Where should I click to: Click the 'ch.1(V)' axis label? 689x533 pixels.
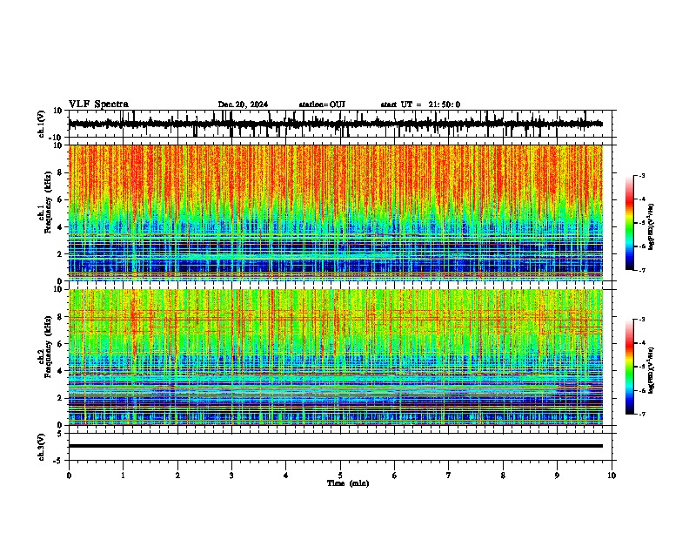41,124
